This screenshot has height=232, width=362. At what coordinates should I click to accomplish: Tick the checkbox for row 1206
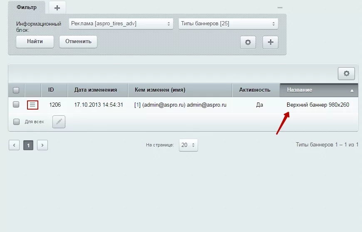[16, 104]
